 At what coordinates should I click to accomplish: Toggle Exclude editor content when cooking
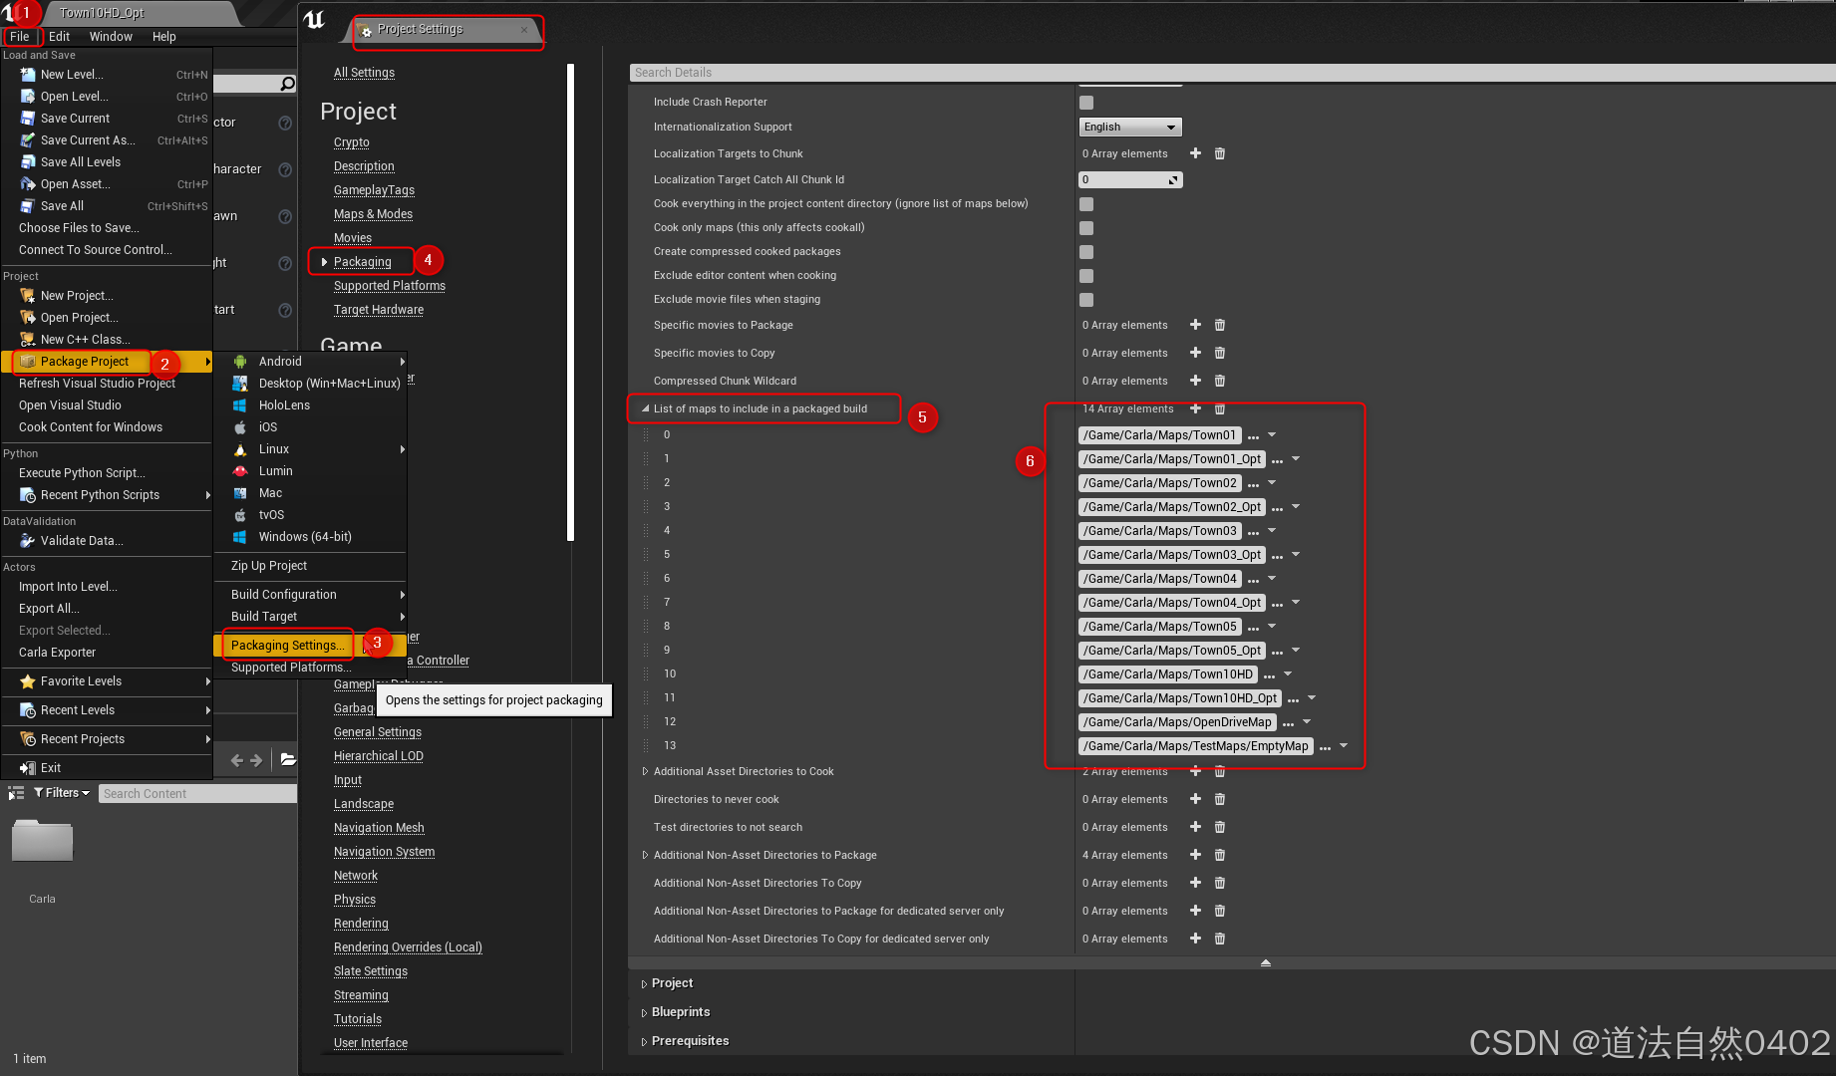click(x=1086, y=276)
